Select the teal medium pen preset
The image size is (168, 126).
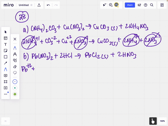(15, 88)
